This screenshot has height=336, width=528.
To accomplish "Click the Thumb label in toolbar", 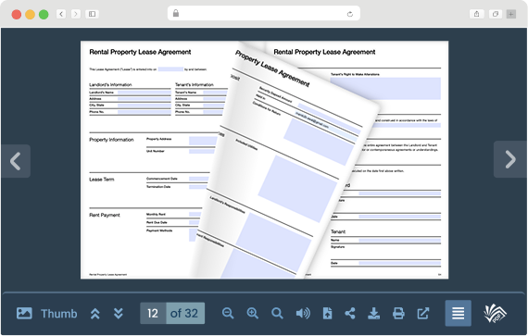I will point(58,314).
